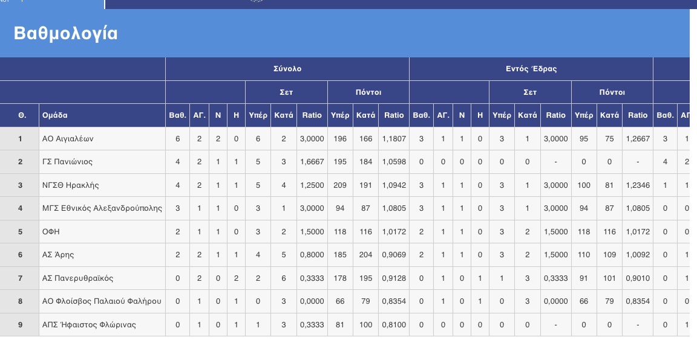
Task: Select team ΑΟ Αιγιαλέων
Action: 68,139
